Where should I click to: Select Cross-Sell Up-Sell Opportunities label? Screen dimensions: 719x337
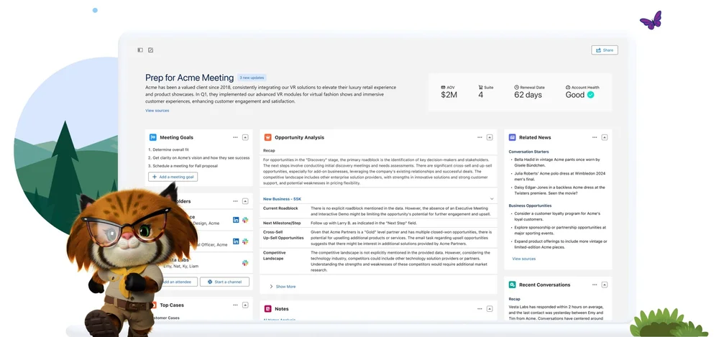tap(283, 235)
